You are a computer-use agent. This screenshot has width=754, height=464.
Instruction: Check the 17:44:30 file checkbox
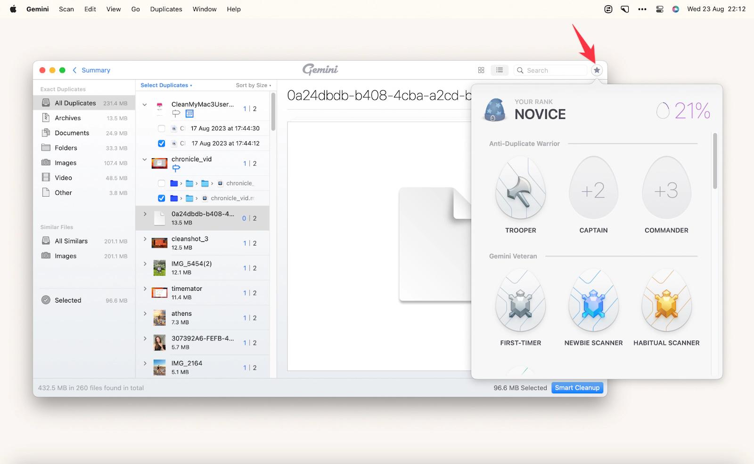(162, 128)
